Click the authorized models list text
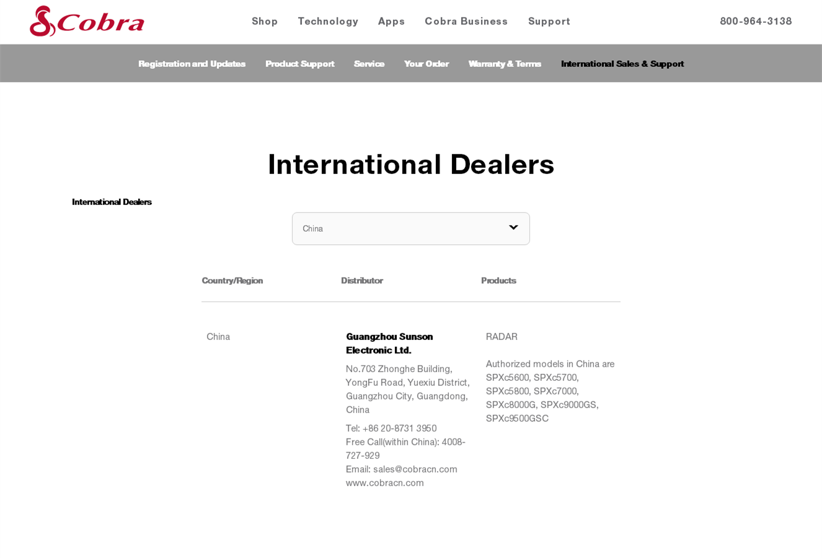 (550, 391)
